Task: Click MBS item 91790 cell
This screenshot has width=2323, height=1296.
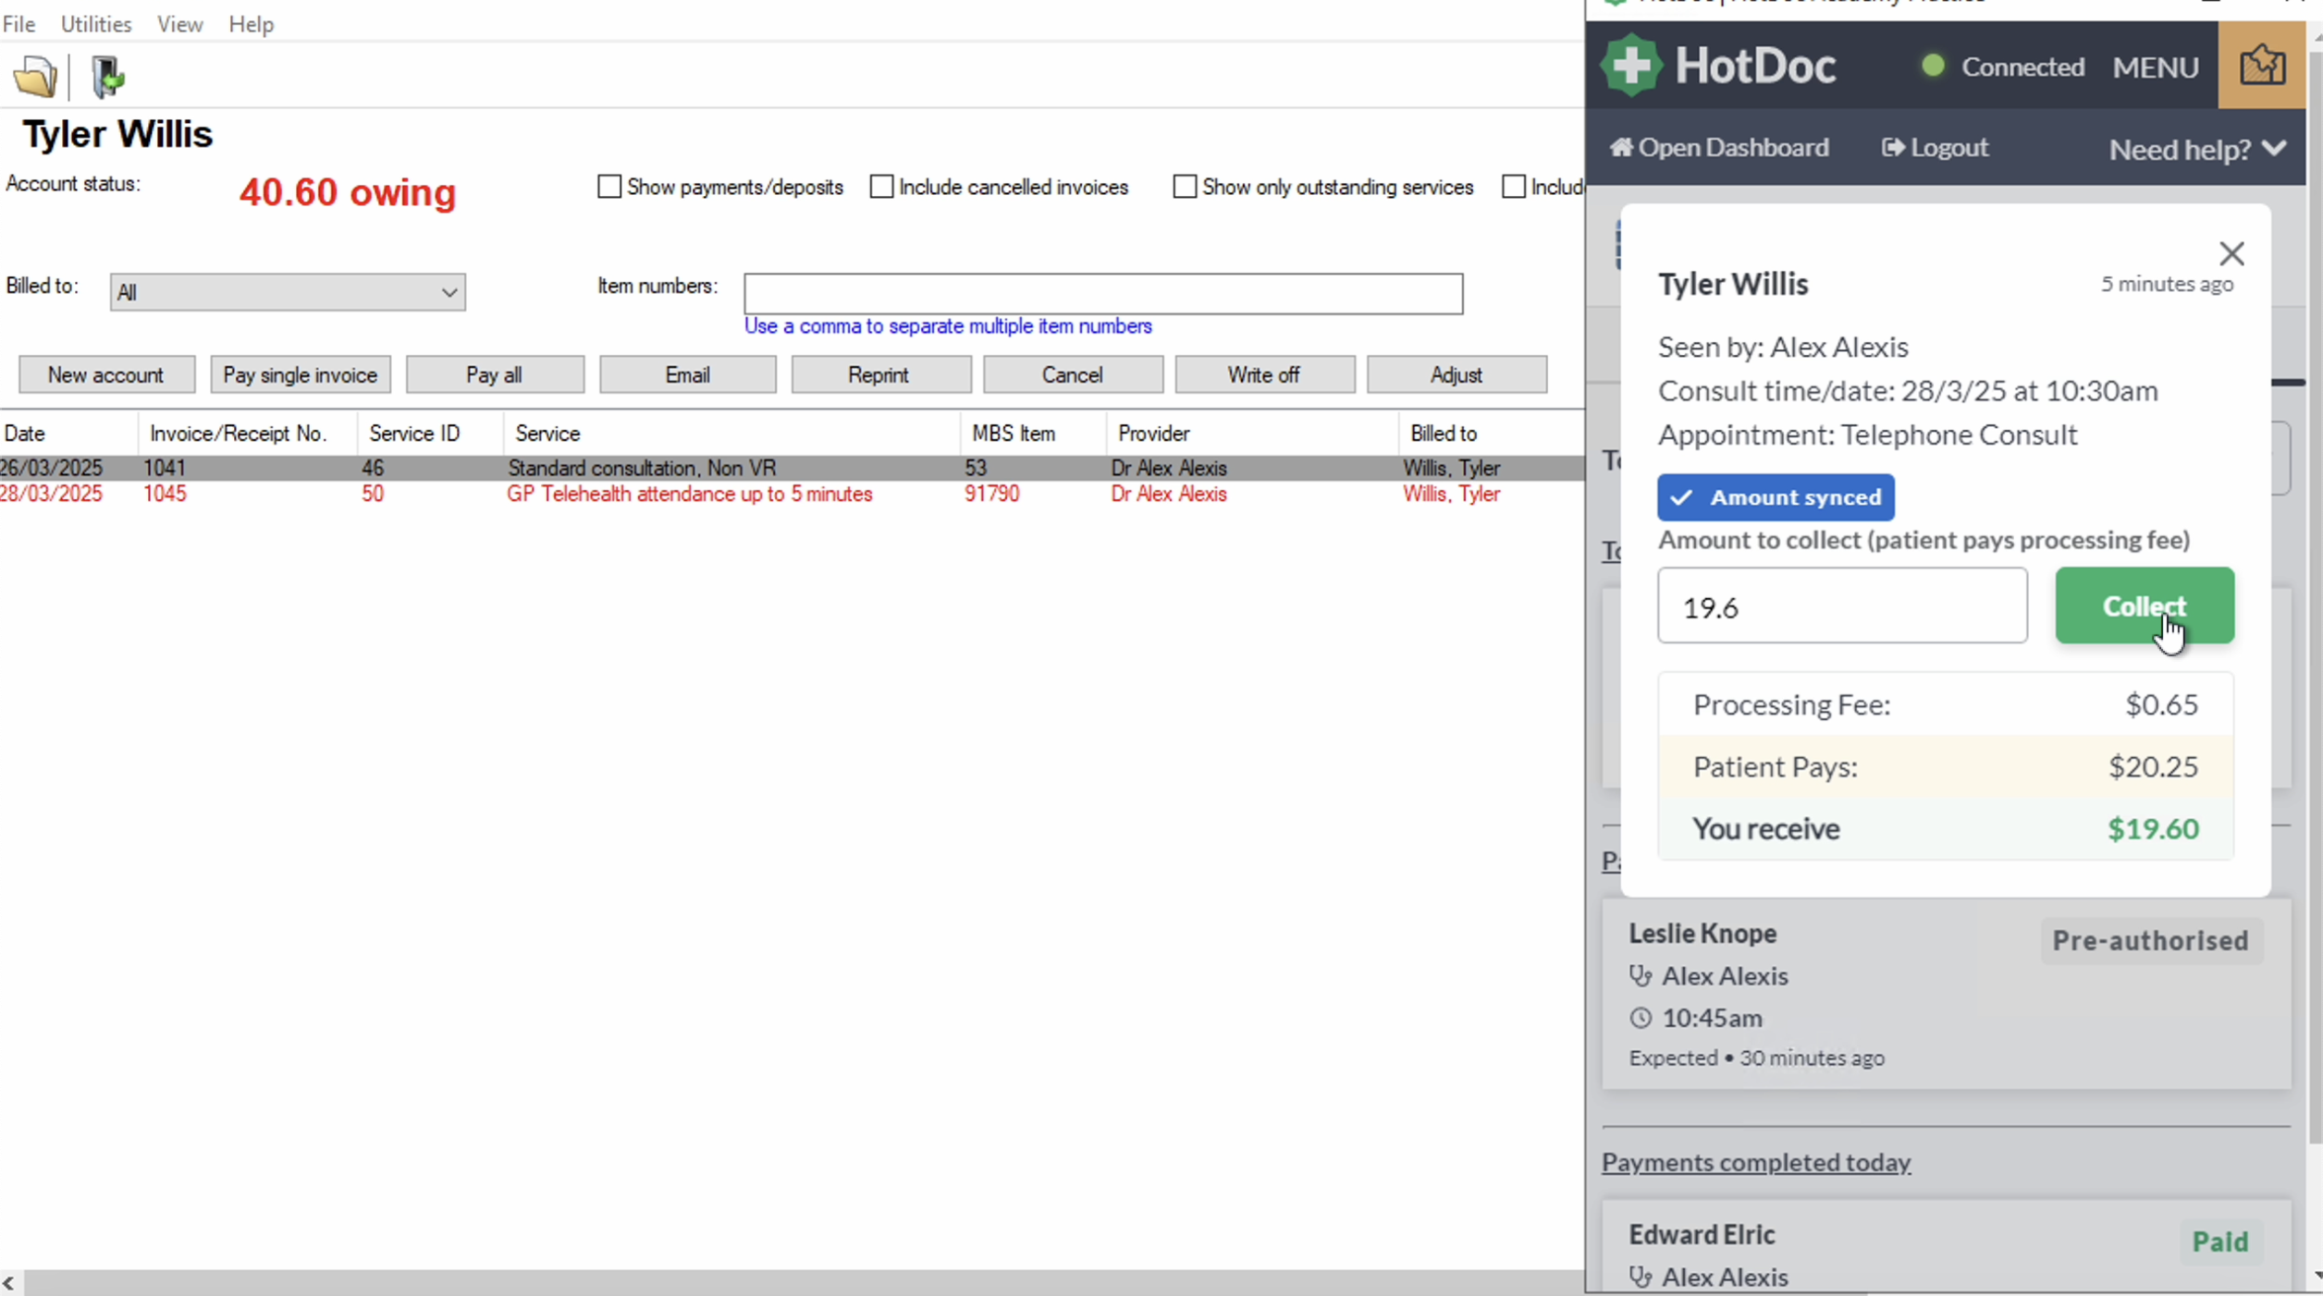Action: [991, 494]
